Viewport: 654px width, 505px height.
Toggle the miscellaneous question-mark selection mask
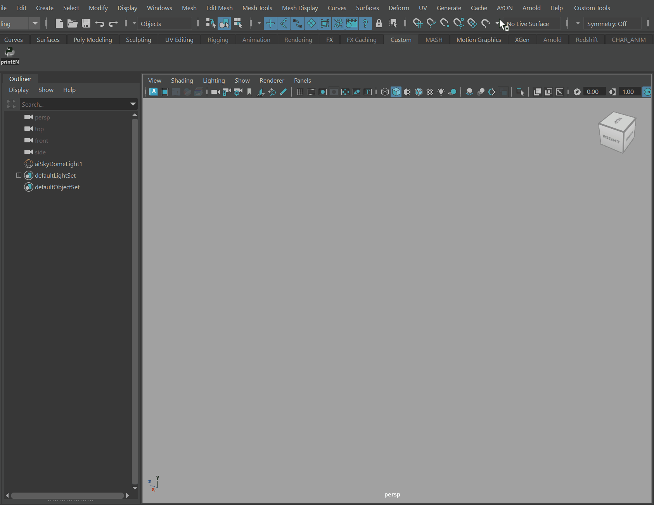(365, 24)
